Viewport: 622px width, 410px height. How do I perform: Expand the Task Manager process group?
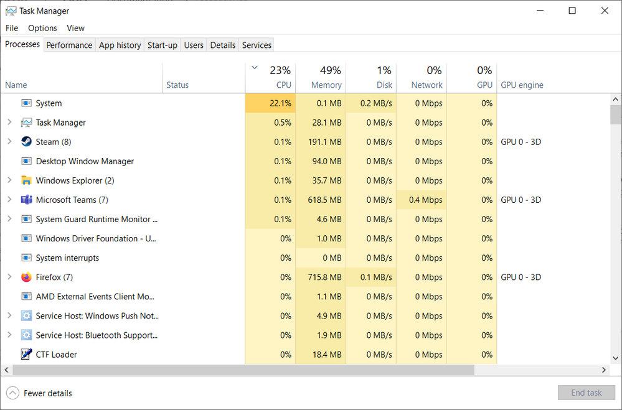(x=9, y=122)
